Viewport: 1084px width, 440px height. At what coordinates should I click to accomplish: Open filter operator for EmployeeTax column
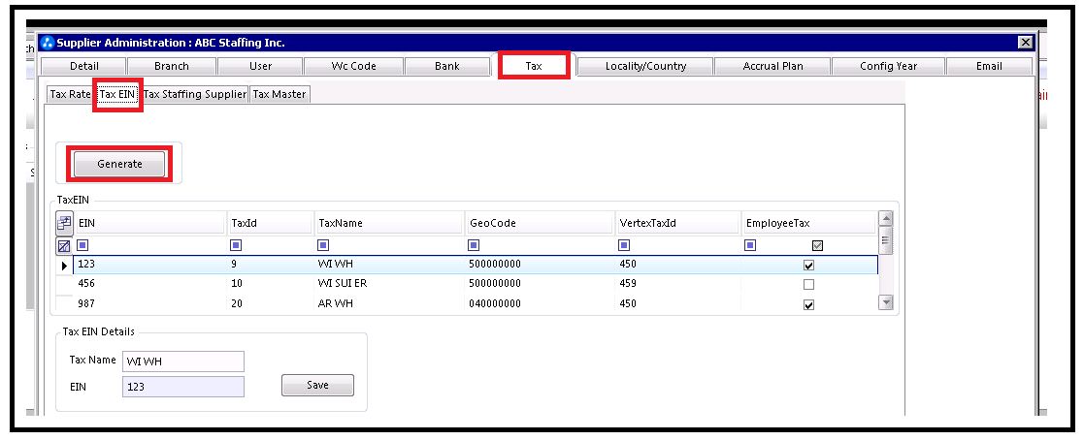pos(750,245)
